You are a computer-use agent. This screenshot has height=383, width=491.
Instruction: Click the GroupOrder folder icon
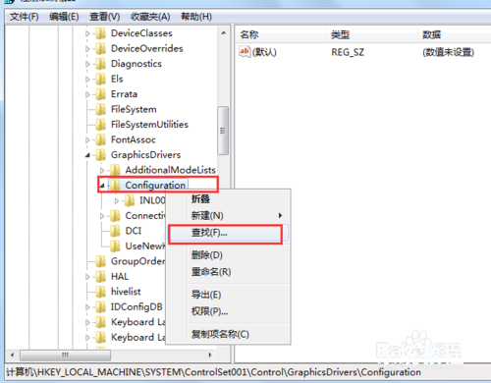pos(101,261)
